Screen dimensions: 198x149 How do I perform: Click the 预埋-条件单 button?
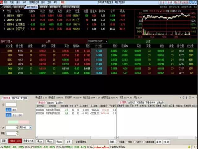click(28, 141)
